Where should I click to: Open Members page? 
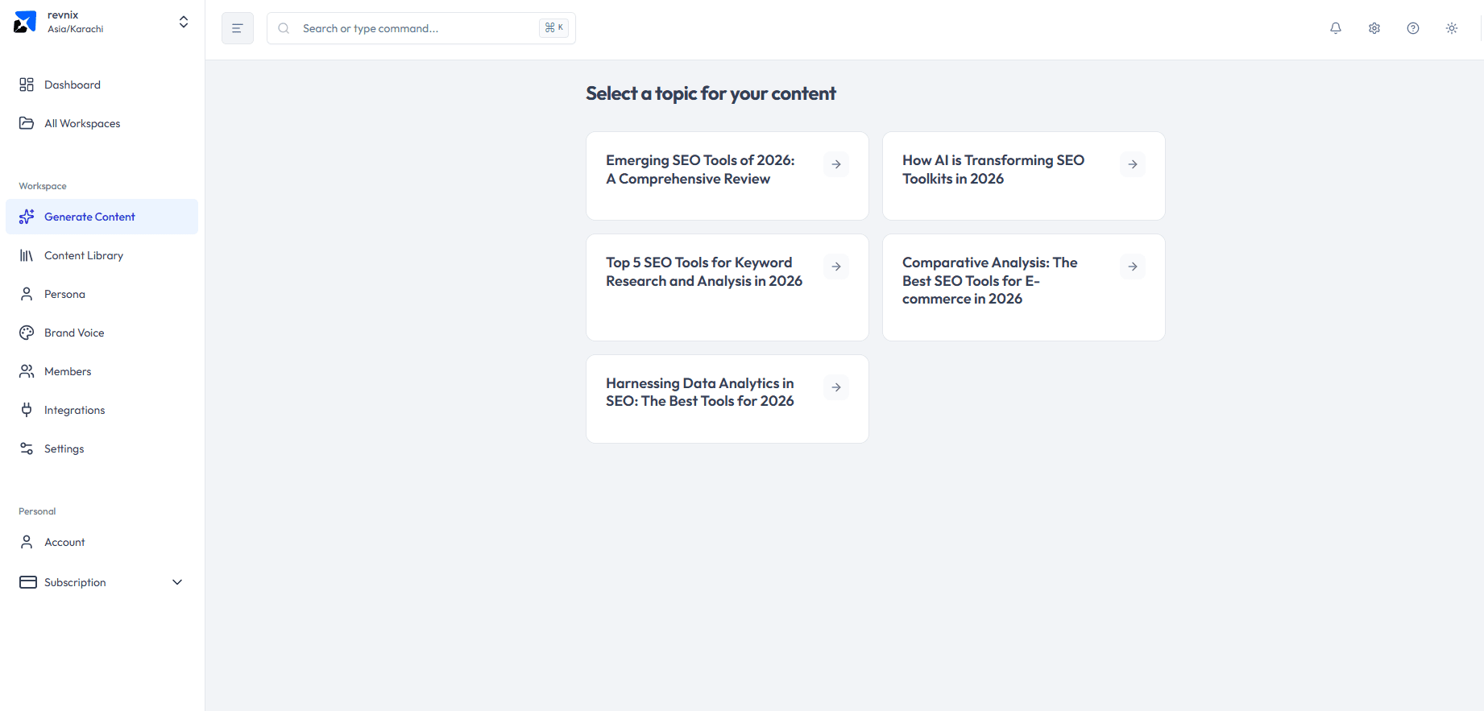point(102,371)
